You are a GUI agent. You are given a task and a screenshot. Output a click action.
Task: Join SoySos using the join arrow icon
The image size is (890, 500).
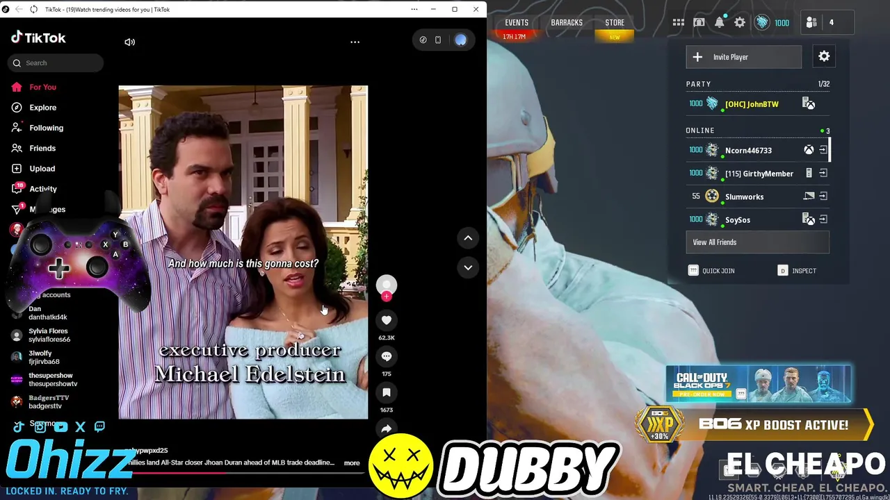click(823, 219)
